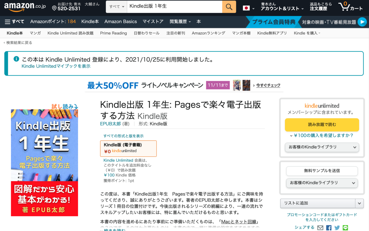
Task: Open the Kindle本 nav link
Action: (90, 21)
